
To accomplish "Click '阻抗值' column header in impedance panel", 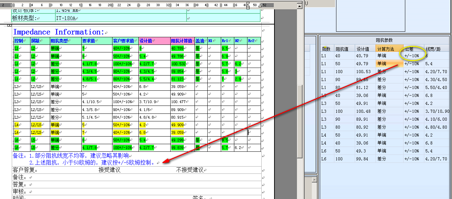I will pyautogui.click(x=344, y=49).
